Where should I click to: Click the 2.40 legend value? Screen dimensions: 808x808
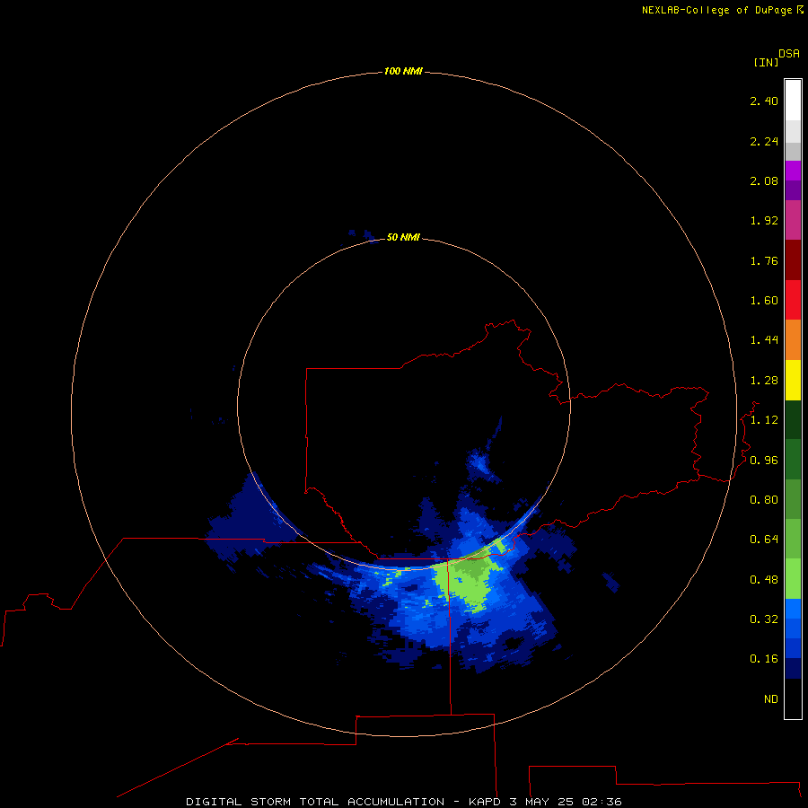coord(764,101)
